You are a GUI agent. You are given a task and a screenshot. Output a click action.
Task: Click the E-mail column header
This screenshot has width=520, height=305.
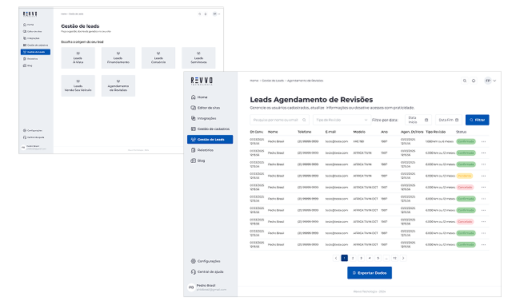pyautogui.click(x=330, y=132)
